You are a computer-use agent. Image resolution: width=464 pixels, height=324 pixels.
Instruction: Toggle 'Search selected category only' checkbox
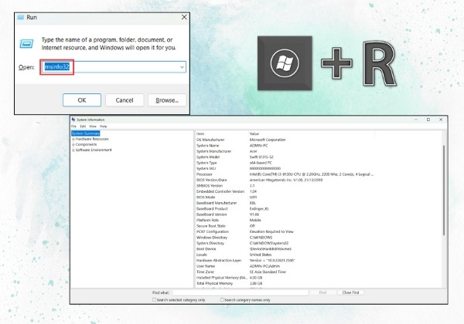[x=154, y=300]
